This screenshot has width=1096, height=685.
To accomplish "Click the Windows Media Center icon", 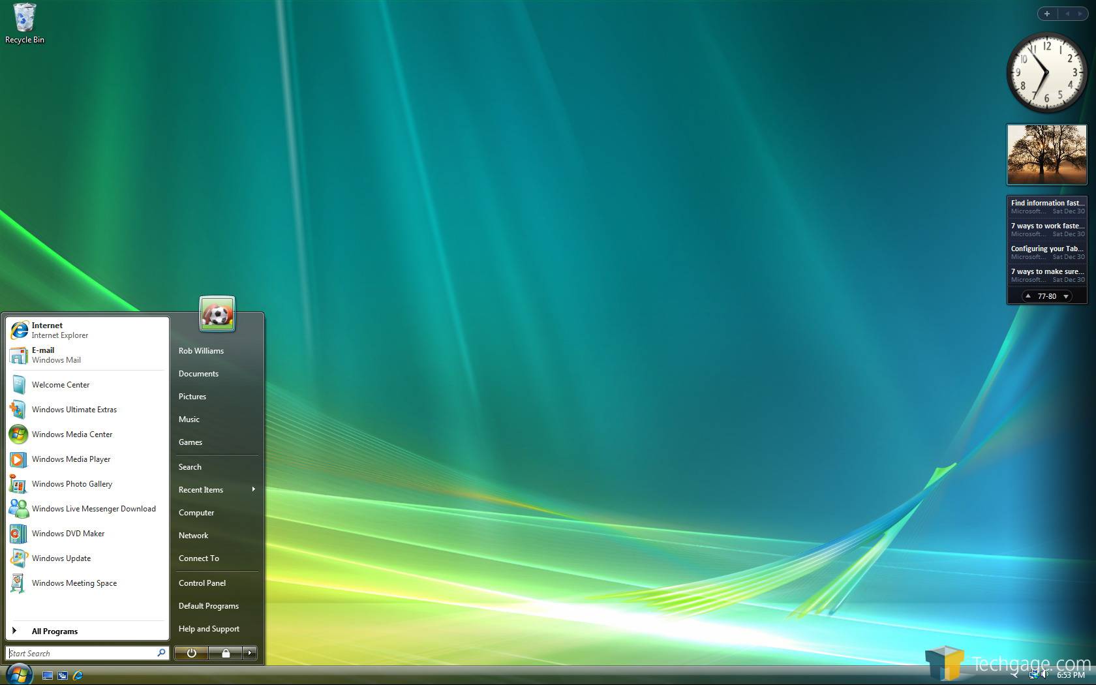I will 19,434.
